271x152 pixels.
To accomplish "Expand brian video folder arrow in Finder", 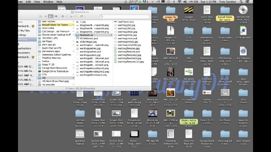I will pyautogui.click(x=73, y=28).
